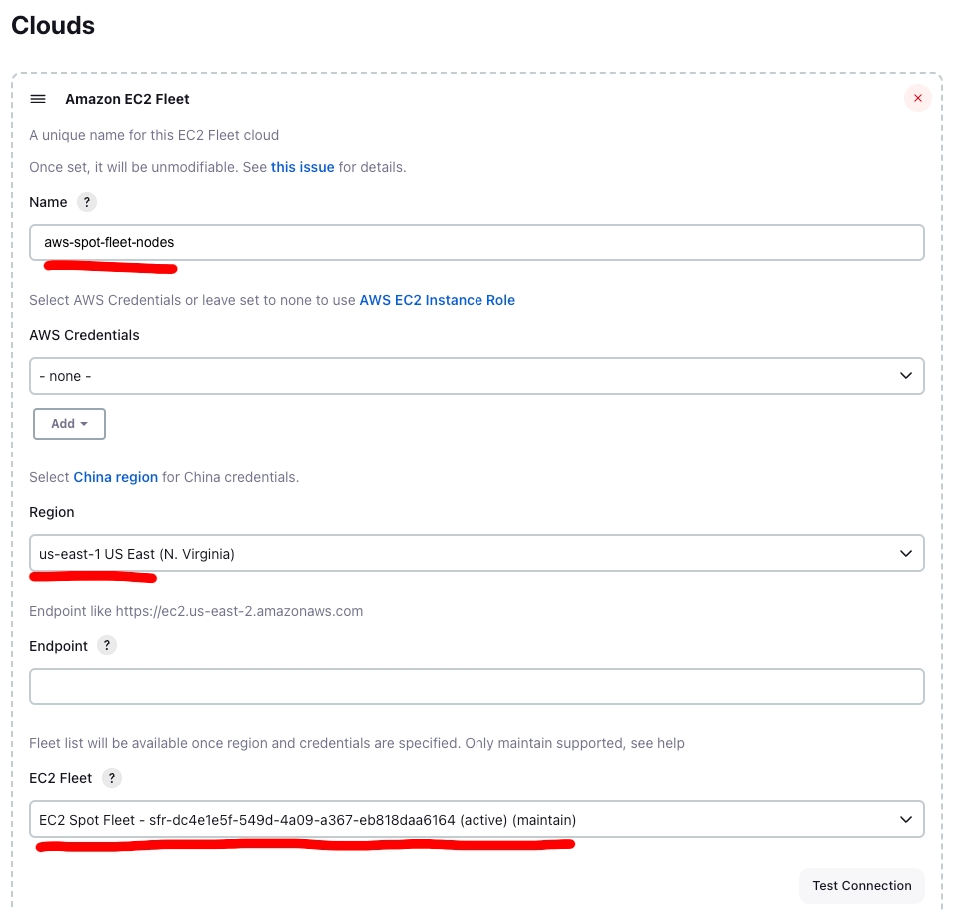Click the drag handle beside Amazon EC2 Fleet
Viewport: 954px width, 910px height.
coord(38,99)
